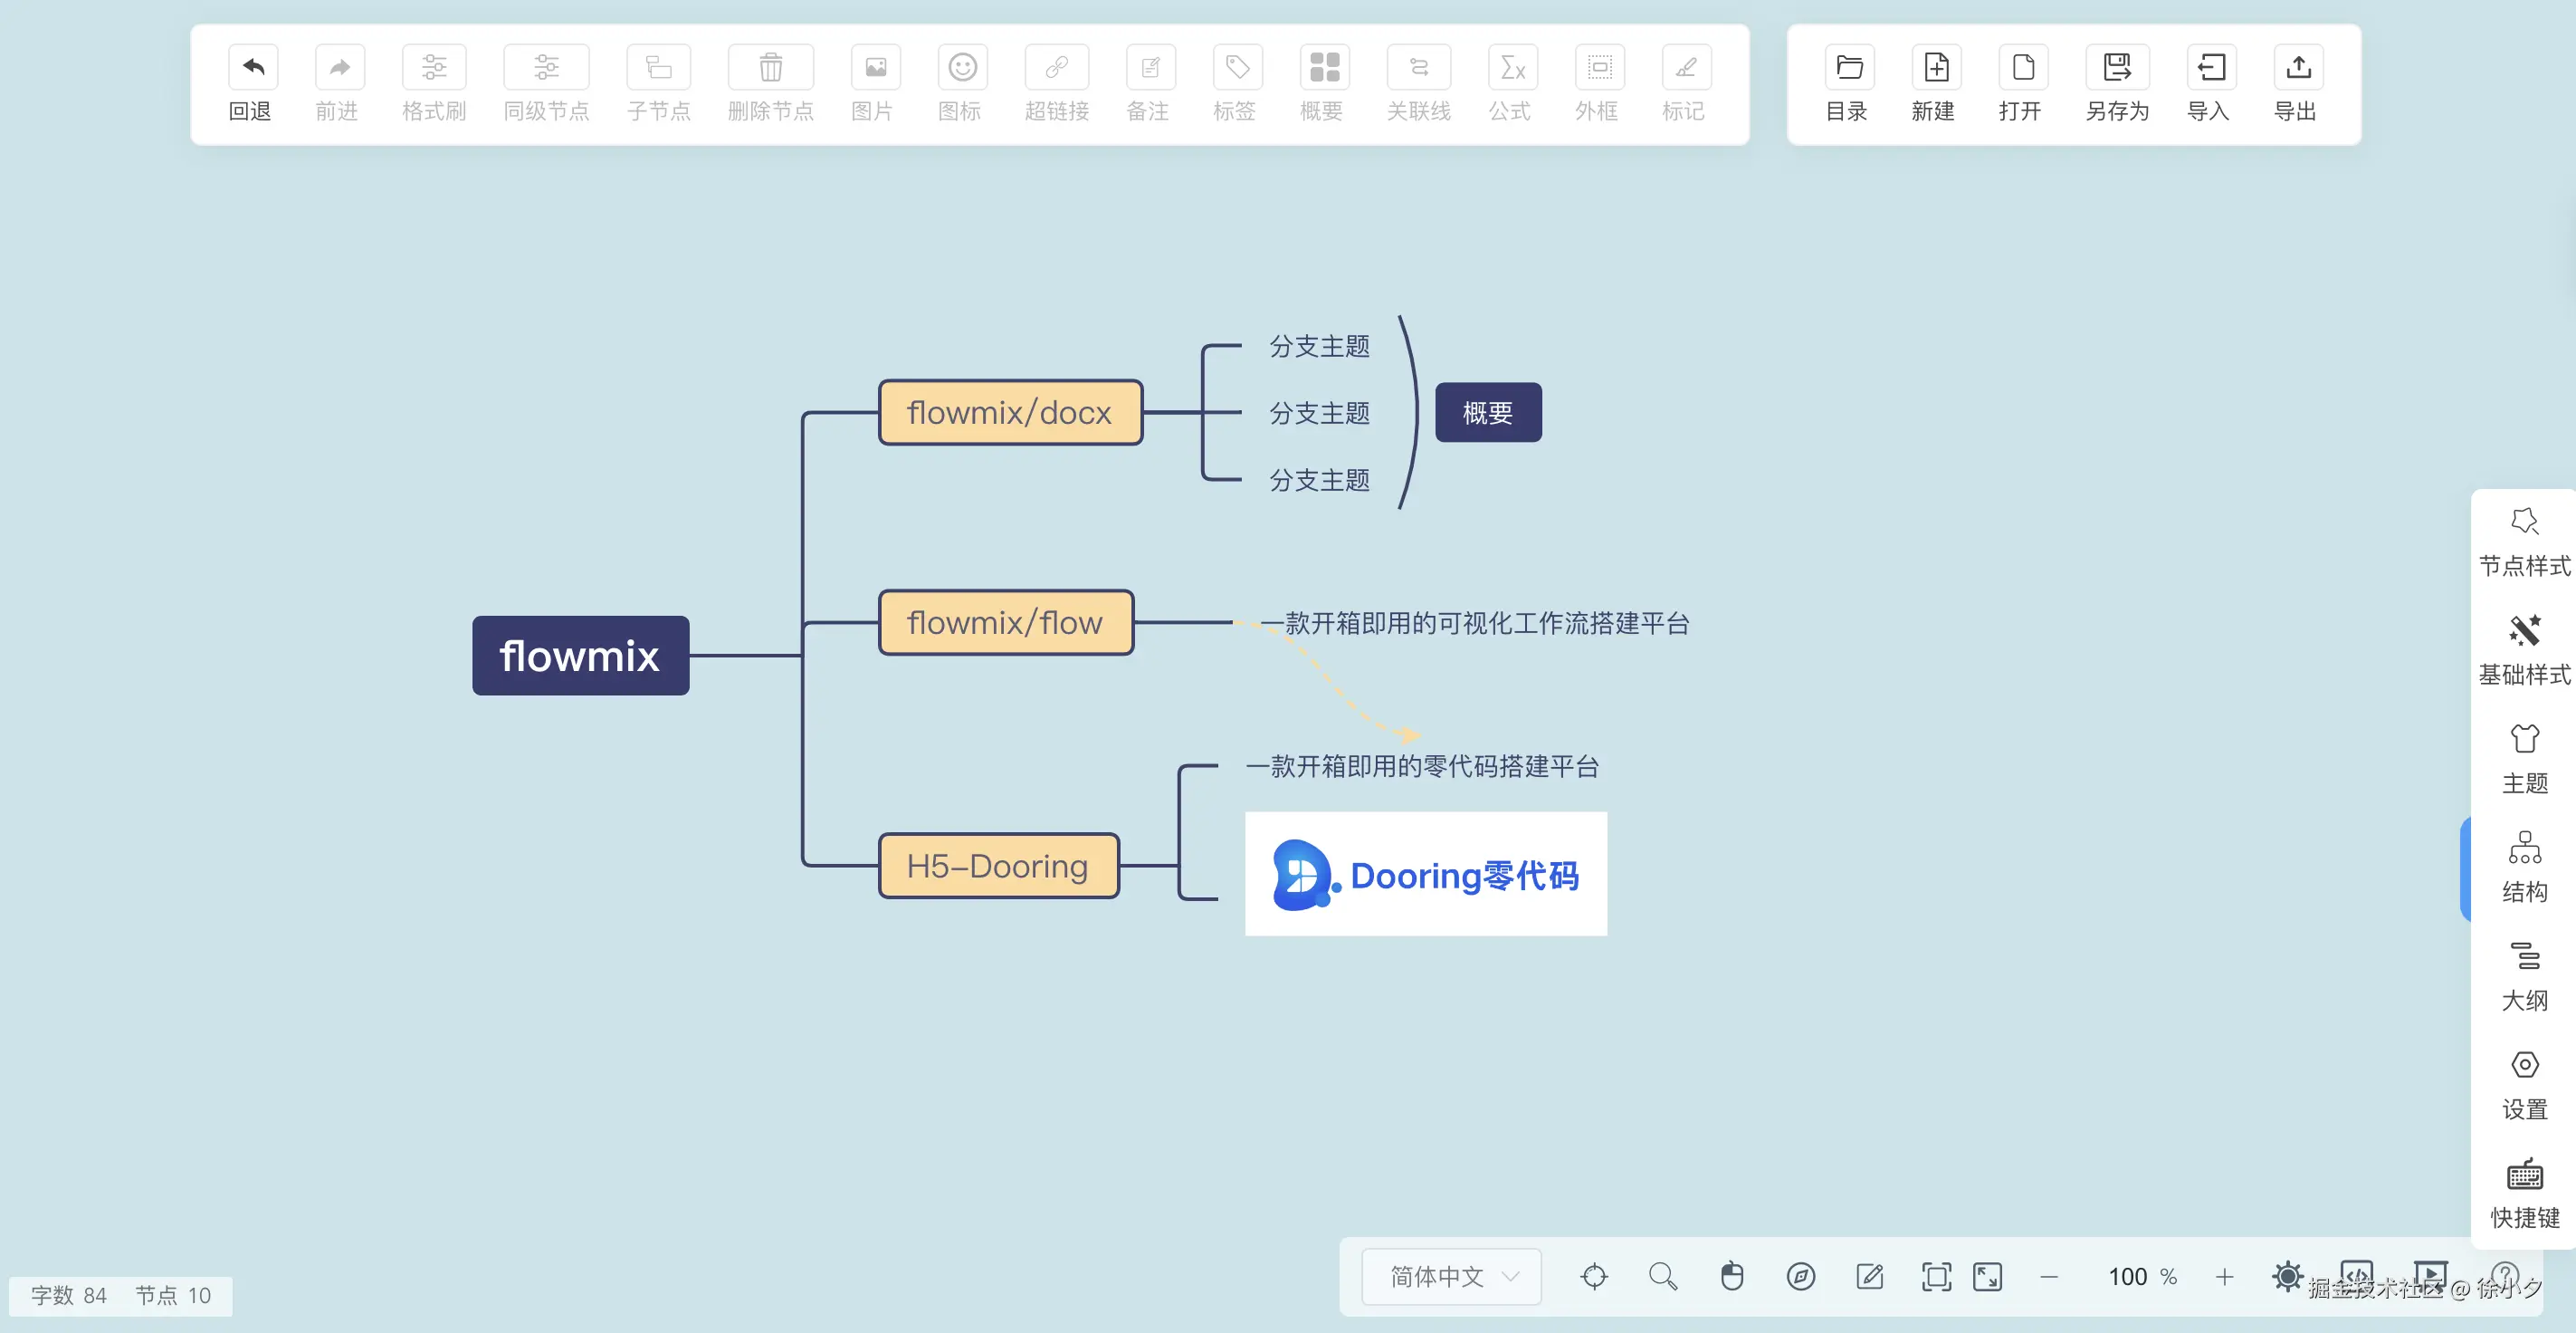Toggle read-only edit mode pencil icon
This screenshot has height=1333, width=2576.
point(1869,1277)
